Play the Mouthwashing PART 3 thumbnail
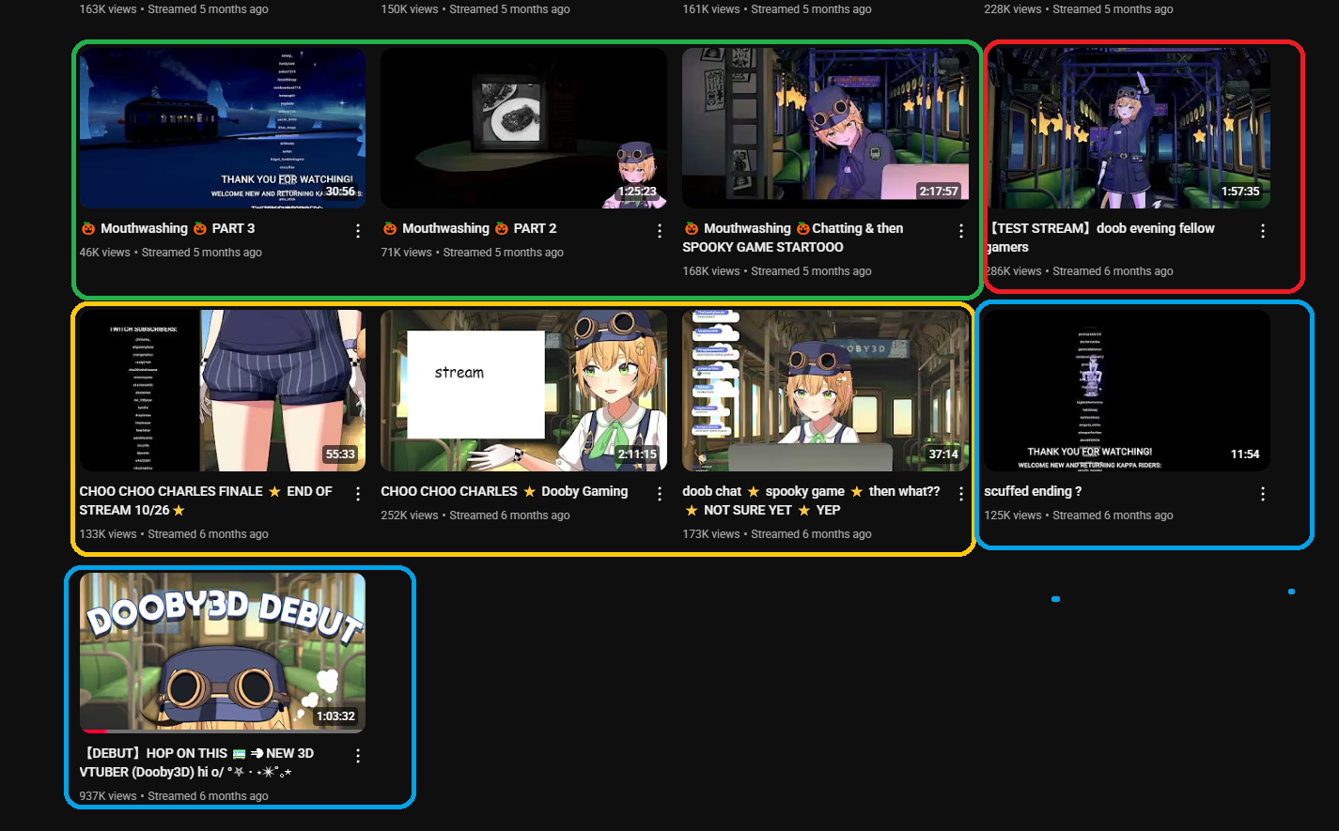 (223, 128)
